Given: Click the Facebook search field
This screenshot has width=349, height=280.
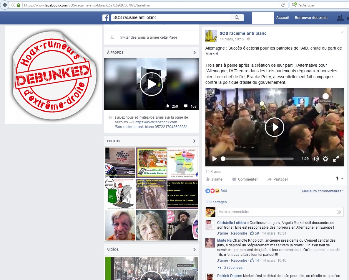Looking at the screenshot, I should (171, 17).
